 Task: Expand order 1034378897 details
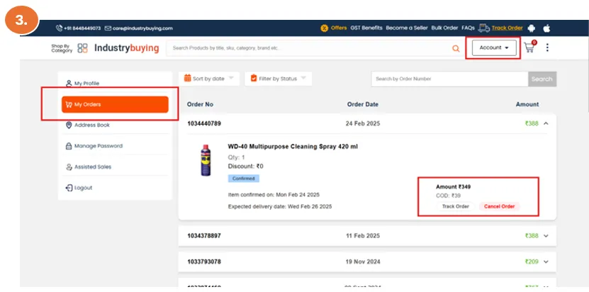(546, 235)
